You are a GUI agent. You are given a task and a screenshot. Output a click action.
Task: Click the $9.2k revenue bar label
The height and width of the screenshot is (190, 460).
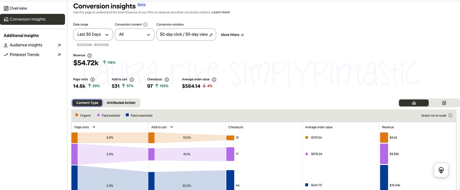point(394,137)
